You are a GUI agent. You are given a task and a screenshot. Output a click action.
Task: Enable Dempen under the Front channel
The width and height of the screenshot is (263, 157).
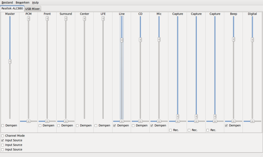40,125
